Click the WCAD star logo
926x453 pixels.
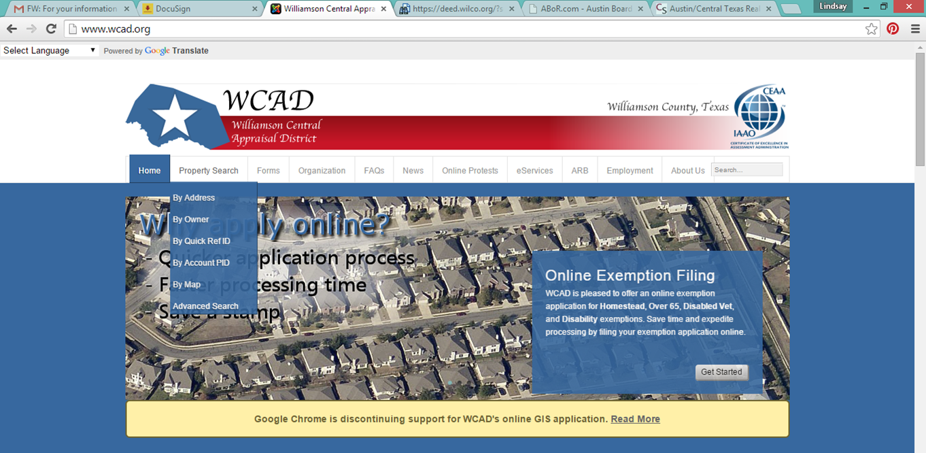click(175, 116)
